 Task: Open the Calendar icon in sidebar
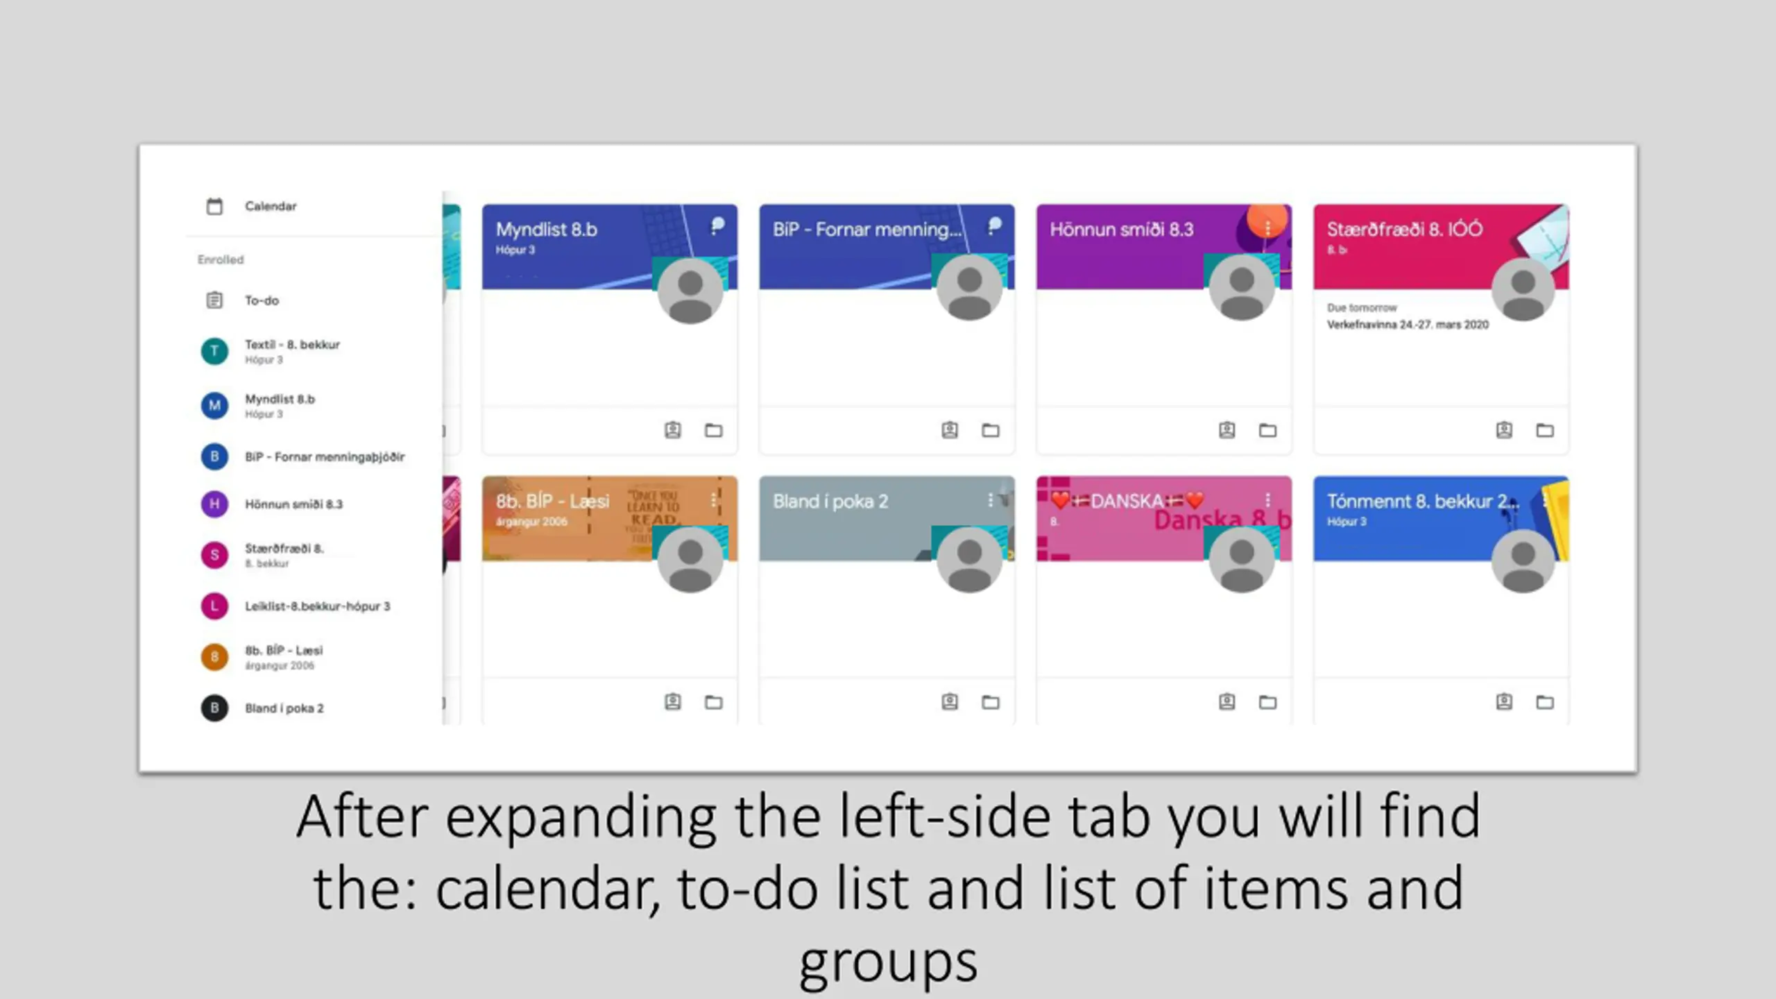tap(214, 206)
